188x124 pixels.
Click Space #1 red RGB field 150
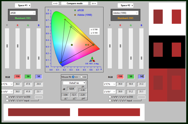coord(17,77)
